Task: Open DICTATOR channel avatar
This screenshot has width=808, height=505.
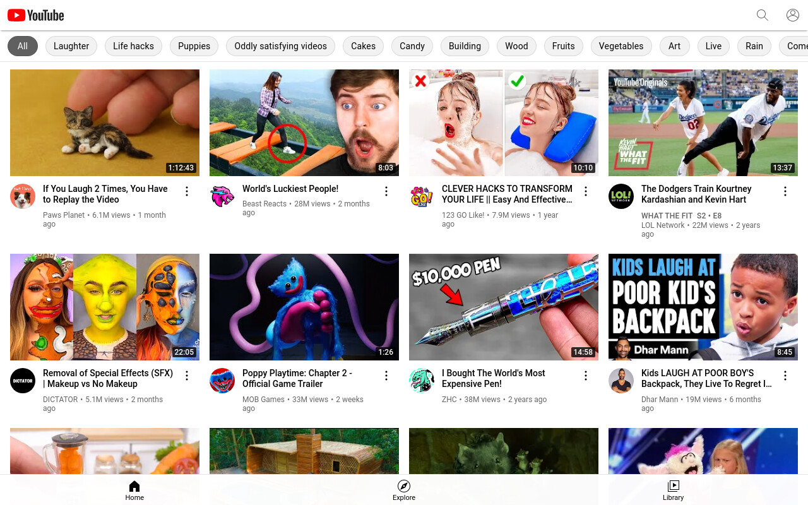Action: click(23, 381)
